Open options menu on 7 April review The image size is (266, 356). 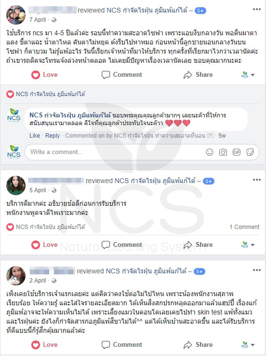pyautogui.click(x=256, y=9)
